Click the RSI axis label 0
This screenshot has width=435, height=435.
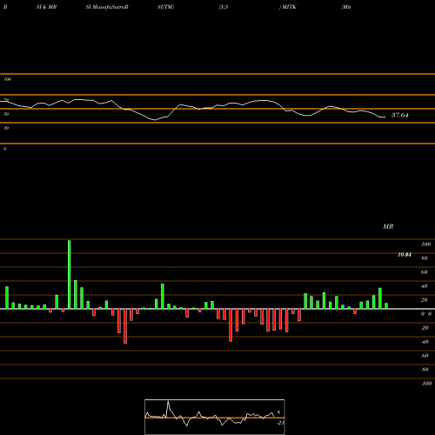point(4,149)
